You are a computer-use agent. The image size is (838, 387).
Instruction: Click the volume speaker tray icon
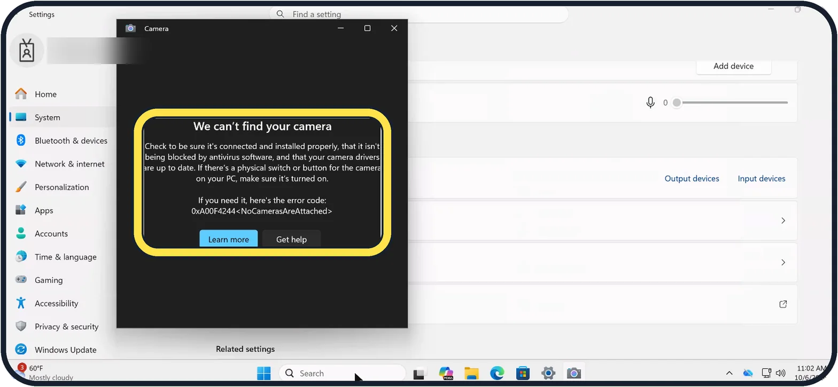tap(780, 373)
